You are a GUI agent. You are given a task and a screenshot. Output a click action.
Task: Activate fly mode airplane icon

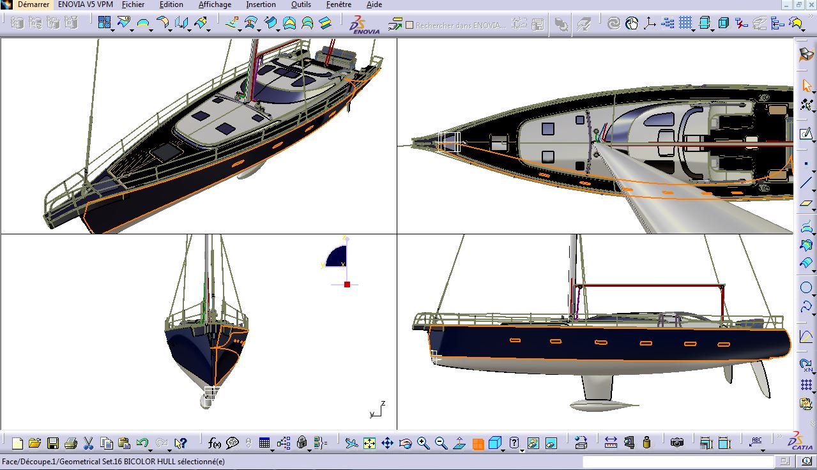(x=351, y=443)
